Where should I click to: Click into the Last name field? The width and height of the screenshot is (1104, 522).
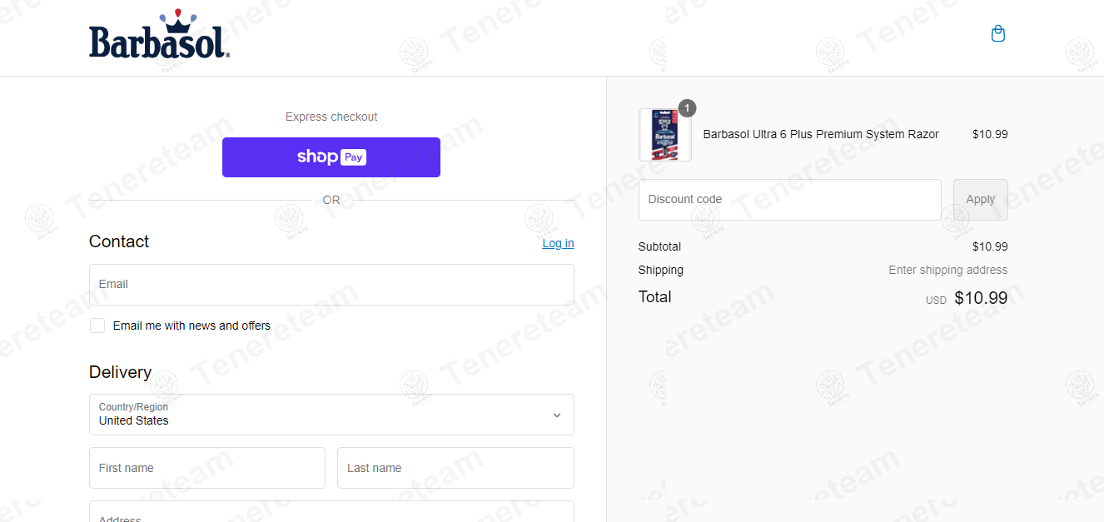(455, 468)
